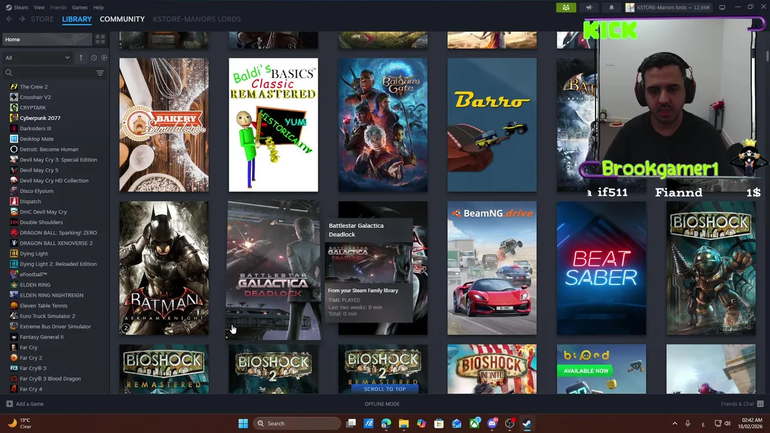Click the Detroit: Become Human icon
770x433 pixels.
pos(14,149)
